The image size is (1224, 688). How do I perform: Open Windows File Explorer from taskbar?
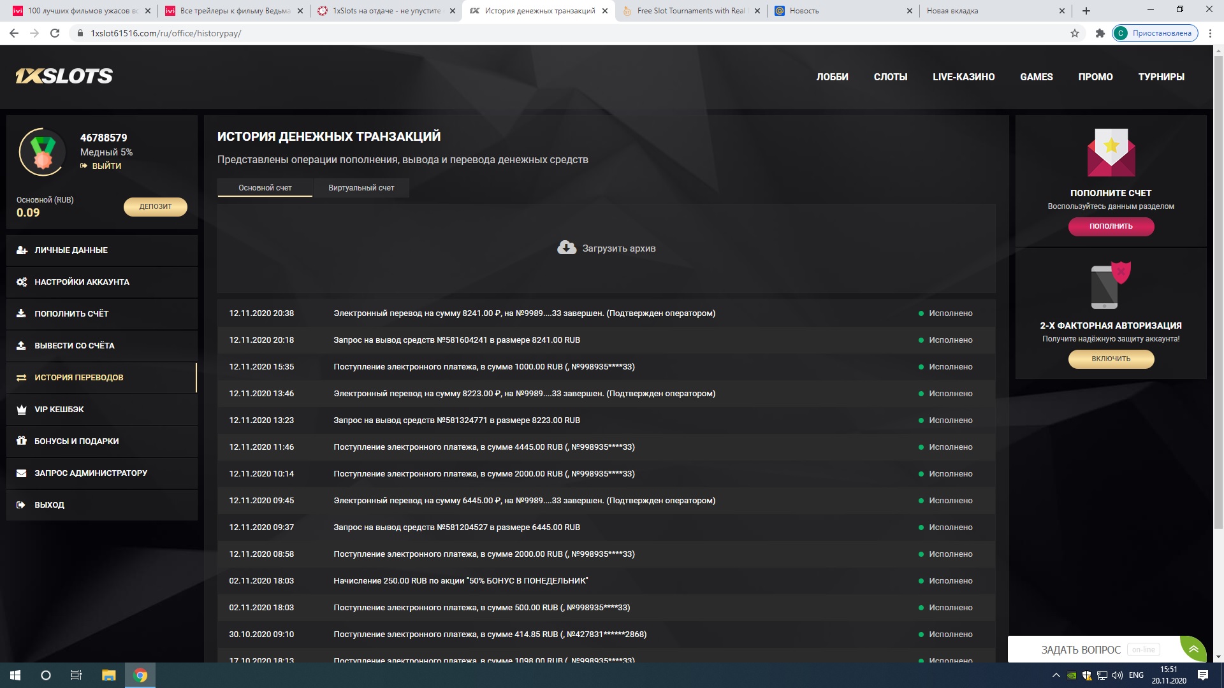click(109, 675)
